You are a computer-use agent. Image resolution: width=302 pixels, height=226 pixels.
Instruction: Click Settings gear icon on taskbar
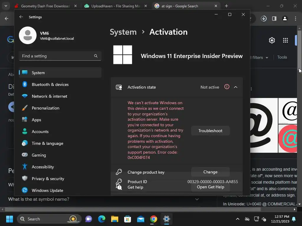166,219
